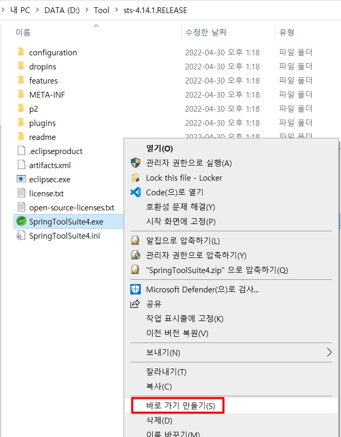Image resolution: width=341 pixels, height=437 pixels.
Task: Open the 보내기(N) submenu
Action: click(x=231, y=352)
